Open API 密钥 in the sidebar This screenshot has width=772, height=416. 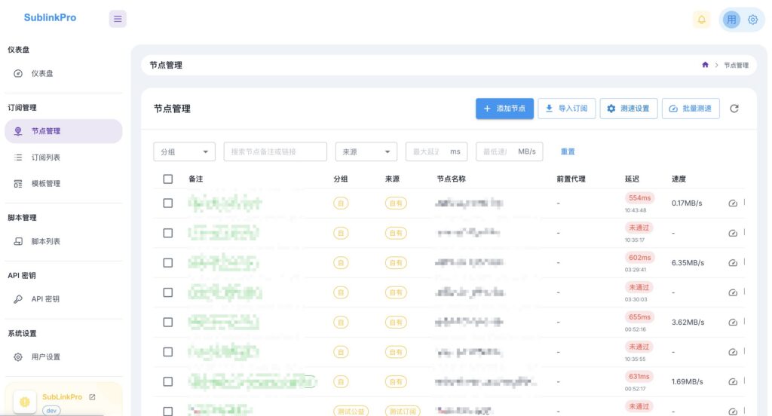click(63, 299)
